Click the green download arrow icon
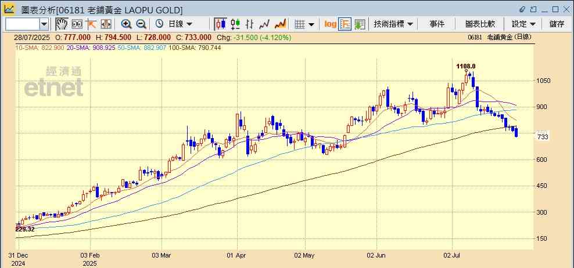This screenshot has height=268, width=574. (x=360, y=24)
